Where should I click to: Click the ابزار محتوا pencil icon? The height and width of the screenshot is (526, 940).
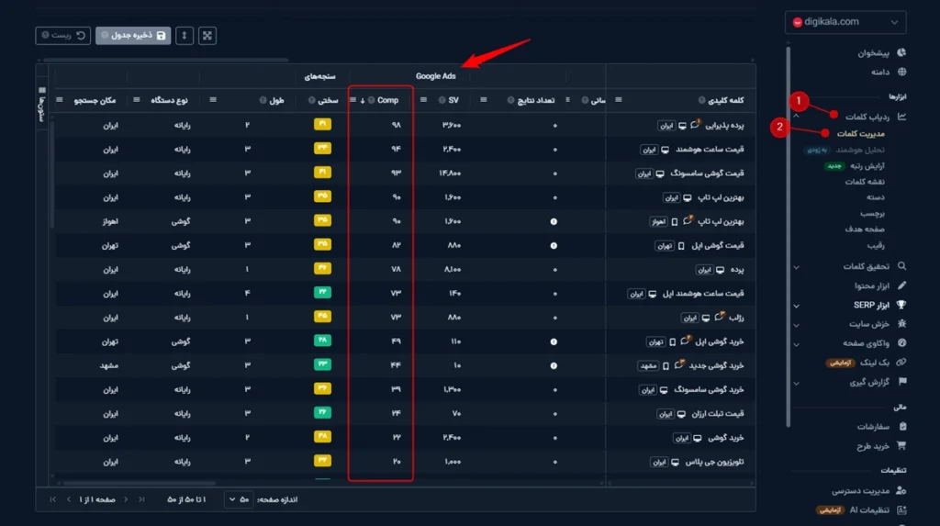coord(901,285)
